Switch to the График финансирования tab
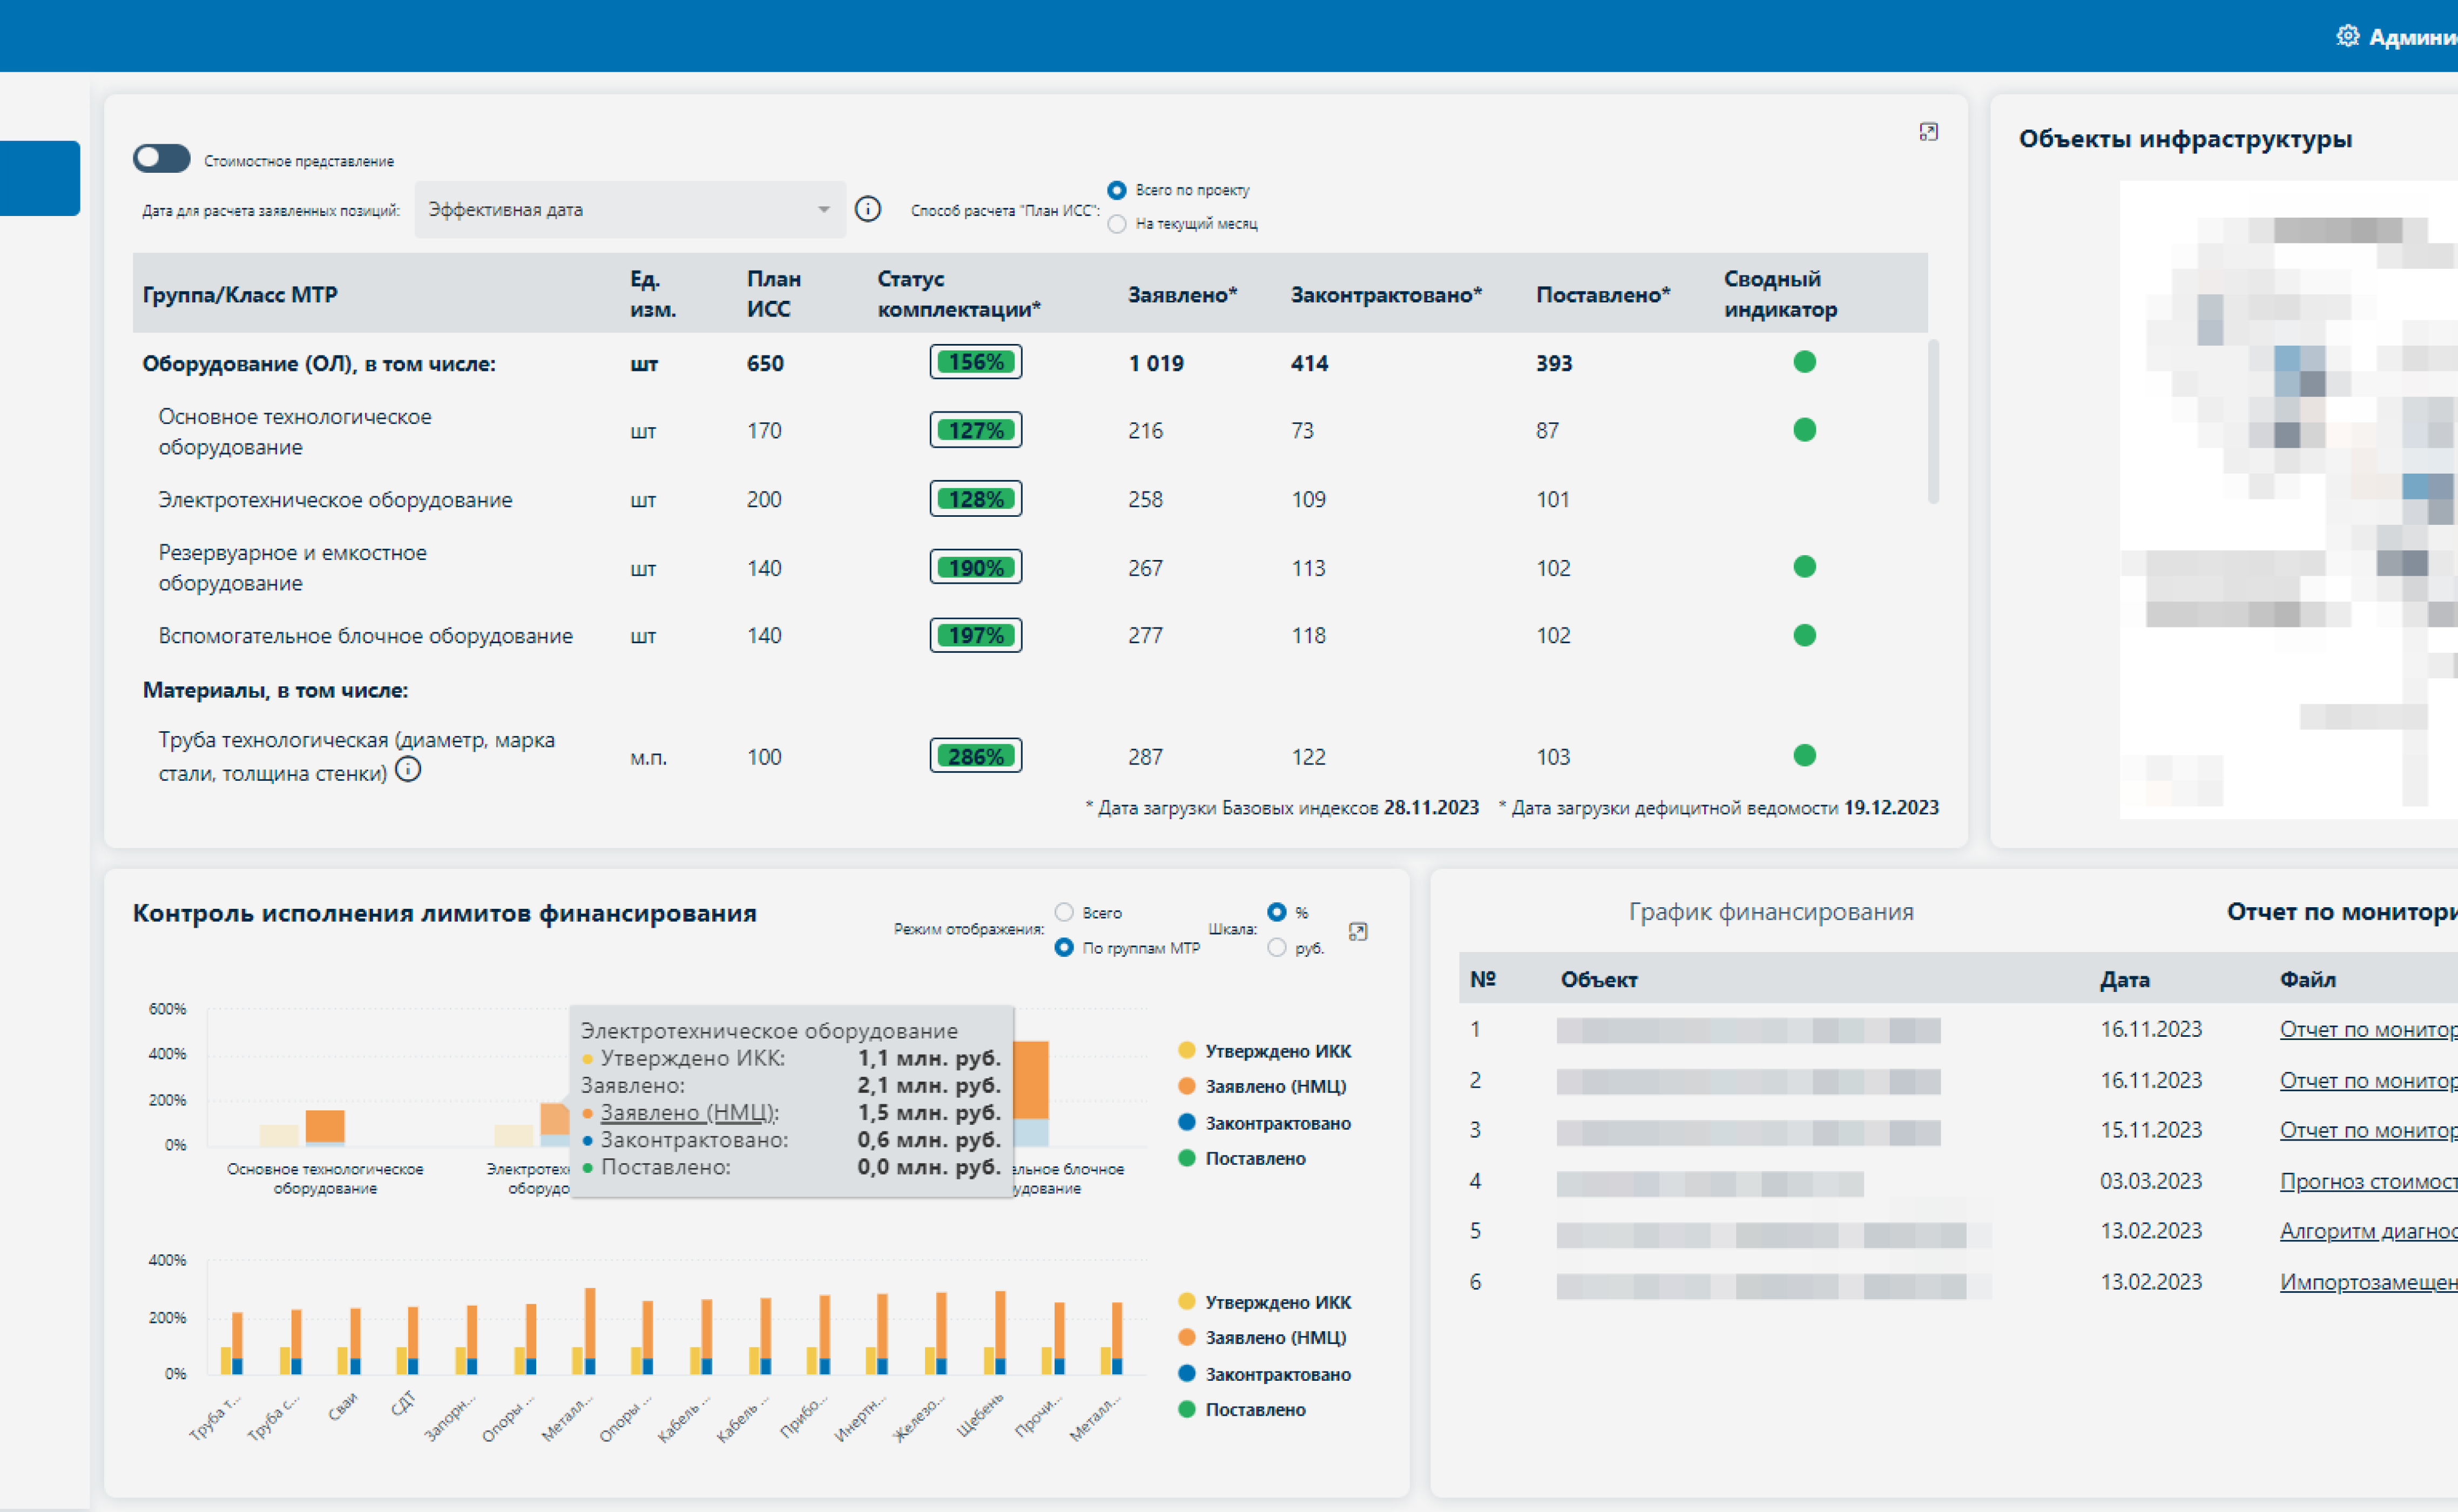The image size is (2458, 1512). [x=1771, y=911]
